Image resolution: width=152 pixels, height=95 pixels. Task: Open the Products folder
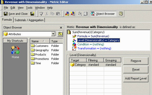pyautogui.click(x=40, y=55)
